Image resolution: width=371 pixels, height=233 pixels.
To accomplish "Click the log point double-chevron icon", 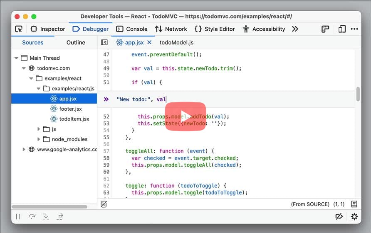I will point(106,99).
